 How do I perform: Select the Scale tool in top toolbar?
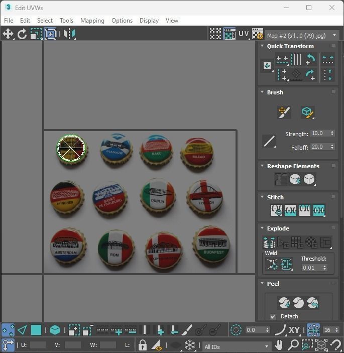[36, 34]
